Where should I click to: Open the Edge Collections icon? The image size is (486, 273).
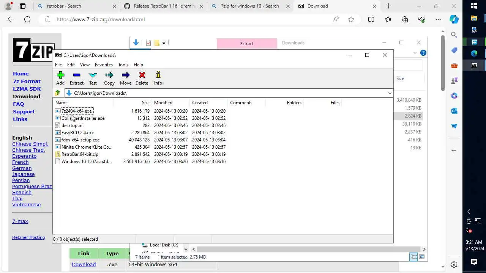tap(405, 19)
